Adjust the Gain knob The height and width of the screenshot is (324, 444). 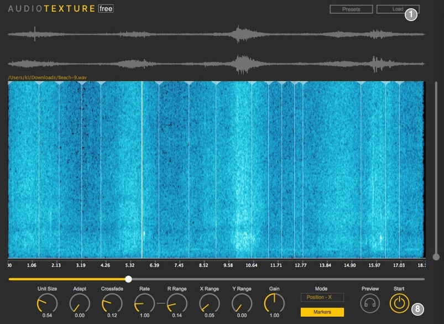click(x=275, y=304)
